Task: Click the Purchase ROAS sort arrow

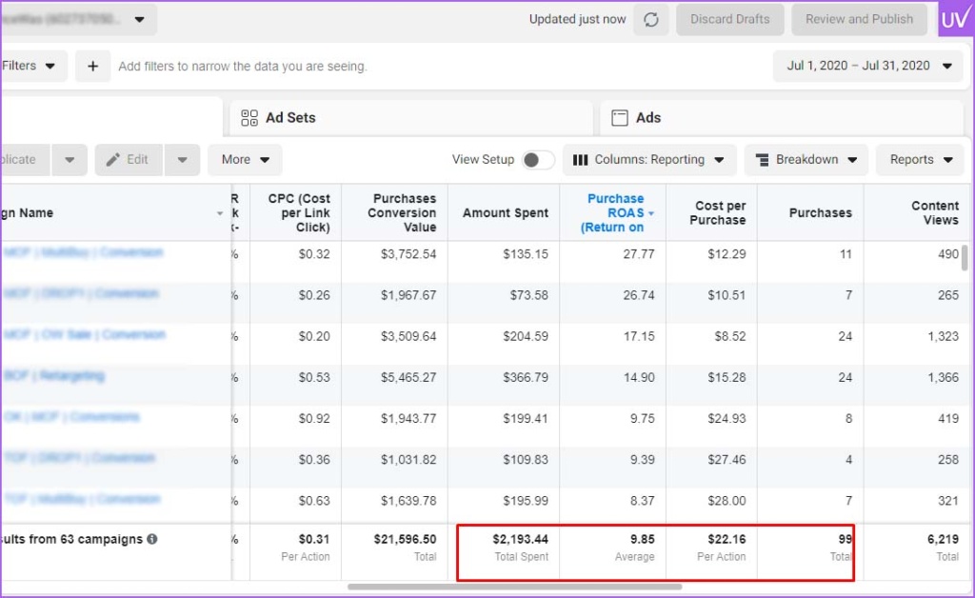Action: (x=651, y=214)
